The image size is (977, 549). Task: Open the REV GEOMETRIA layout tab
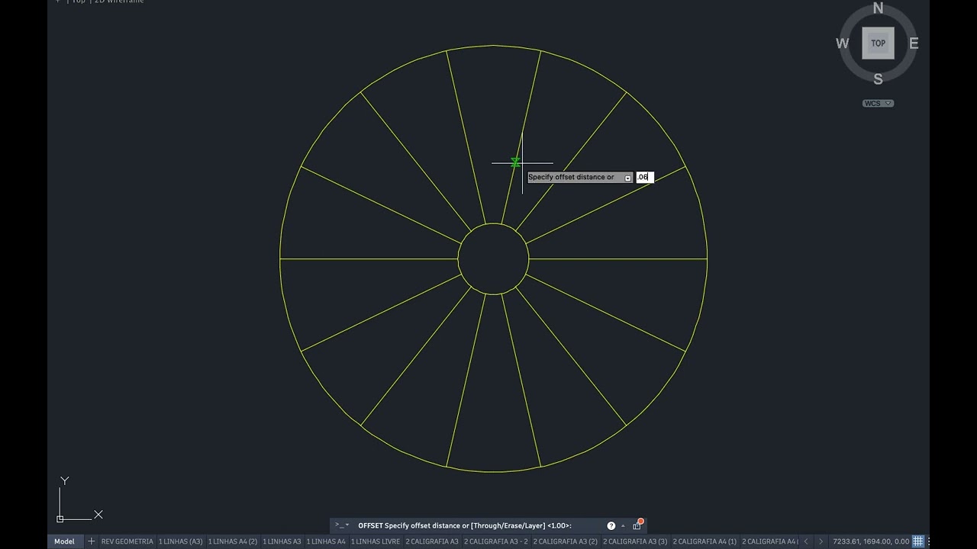pos(127,541)
